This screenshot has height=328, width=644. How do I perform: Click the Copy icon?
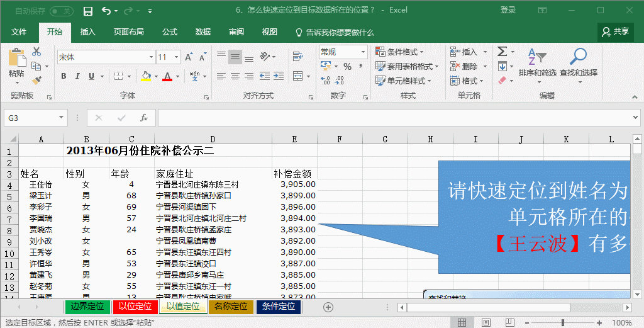(36, 65)
